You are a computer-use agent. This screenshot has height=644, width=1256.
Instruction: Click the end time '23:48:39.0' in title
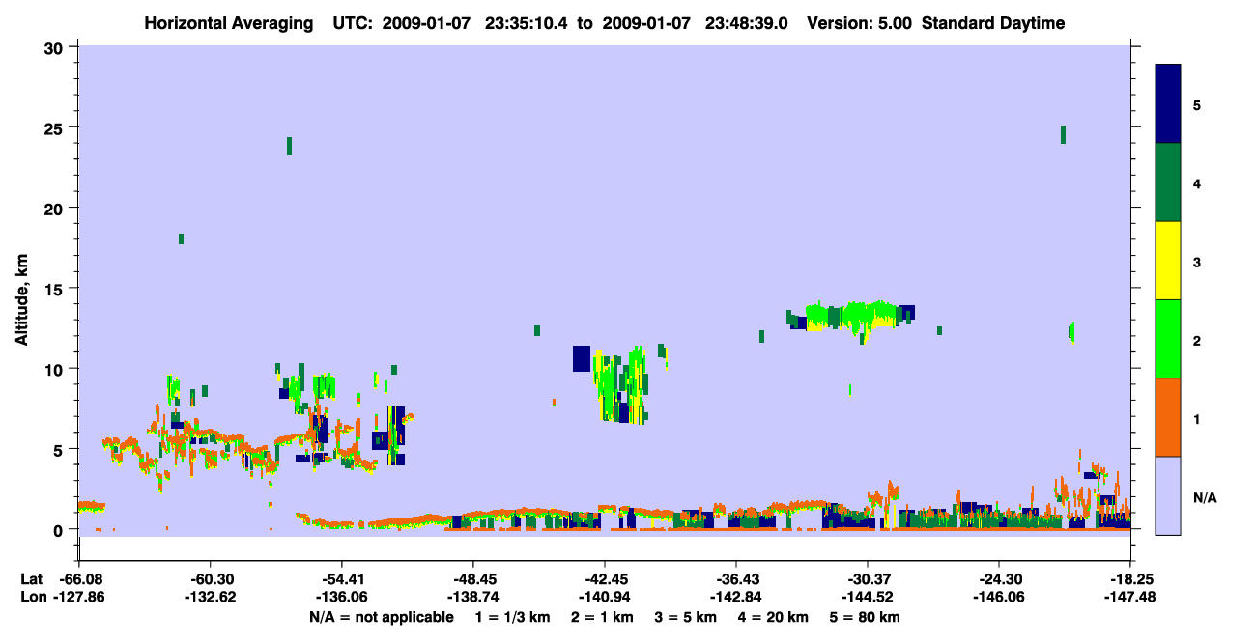pos(747,23)
